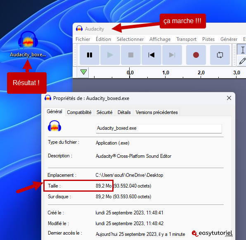Screen dimensions: 246x240
Task: Open the Sélectionner menu
Action: pos(130,39)
